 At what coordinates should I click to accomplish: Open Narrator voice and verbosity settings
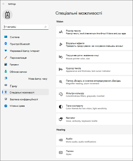pos(94,119)
